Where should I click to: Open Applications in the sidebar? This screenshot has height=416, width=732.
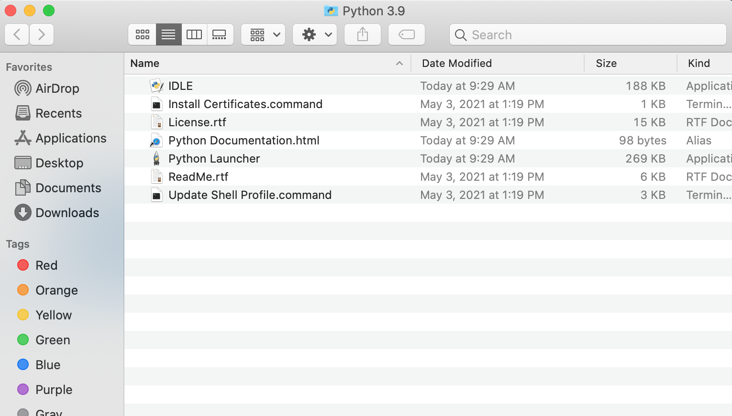coord(61,138)
